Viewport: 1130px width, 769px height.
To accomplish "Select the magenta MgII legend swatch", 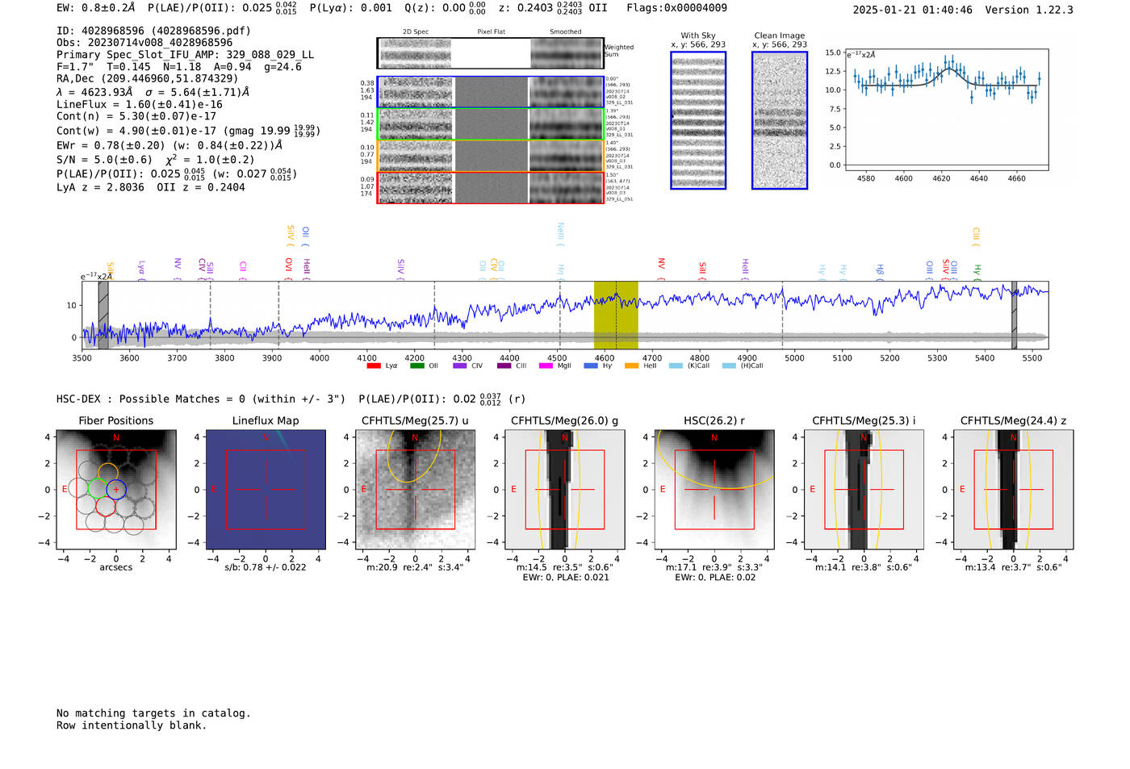I will (546, 366).
